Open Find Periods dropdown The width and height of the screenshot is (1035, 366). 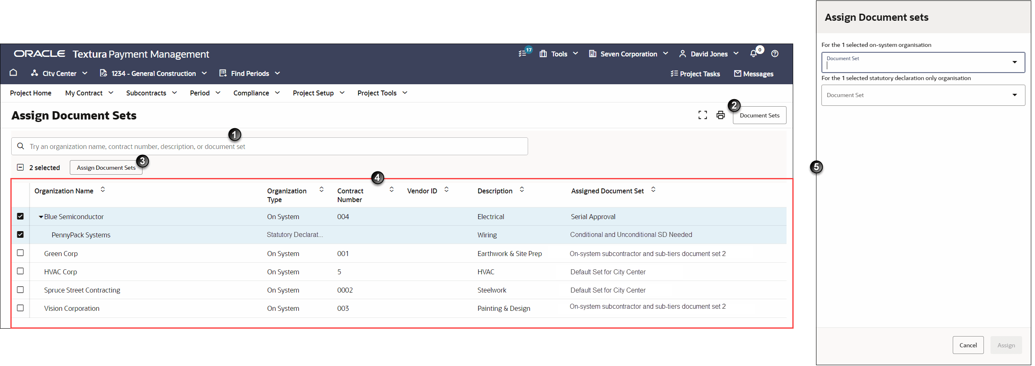click(x=250, y=73)
